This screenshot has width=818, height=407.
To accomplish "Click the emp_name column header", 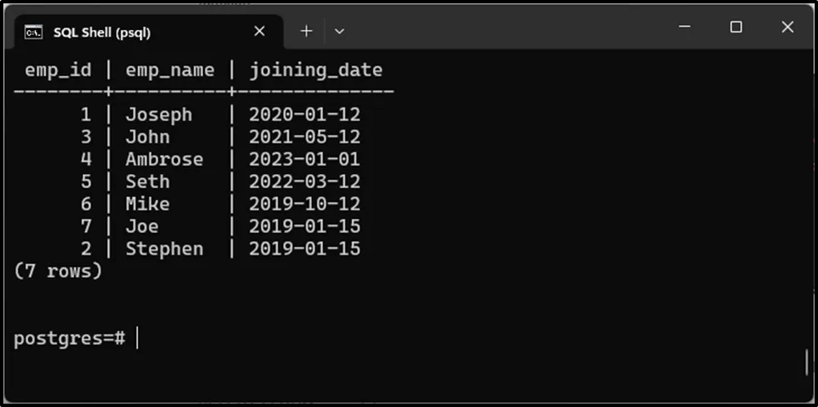I will [x=170, y=70].
